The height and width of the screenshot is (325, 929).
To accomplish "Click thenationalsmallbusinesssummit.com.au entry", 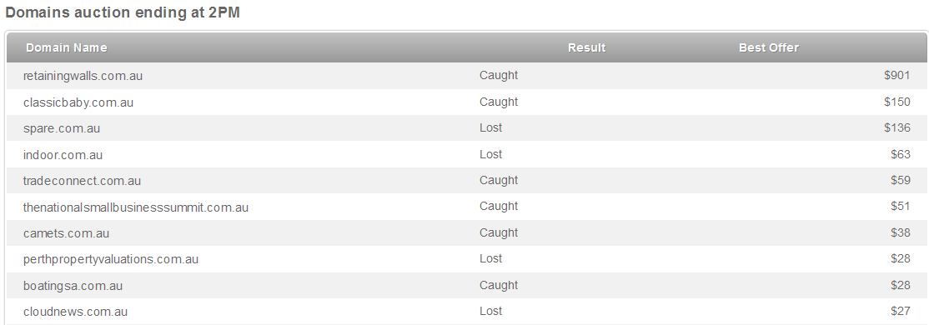I will 136,207.
